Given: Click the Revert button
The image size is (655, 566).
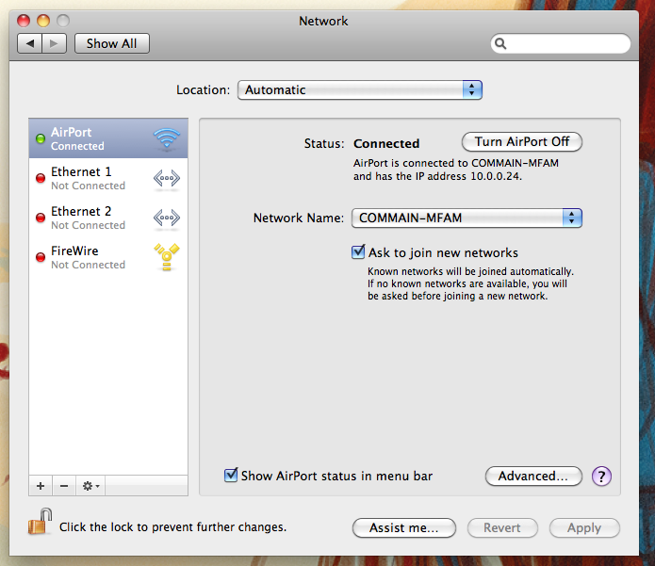Looking at the screenshot, I should pyautogui.click(x=502, y=528).
